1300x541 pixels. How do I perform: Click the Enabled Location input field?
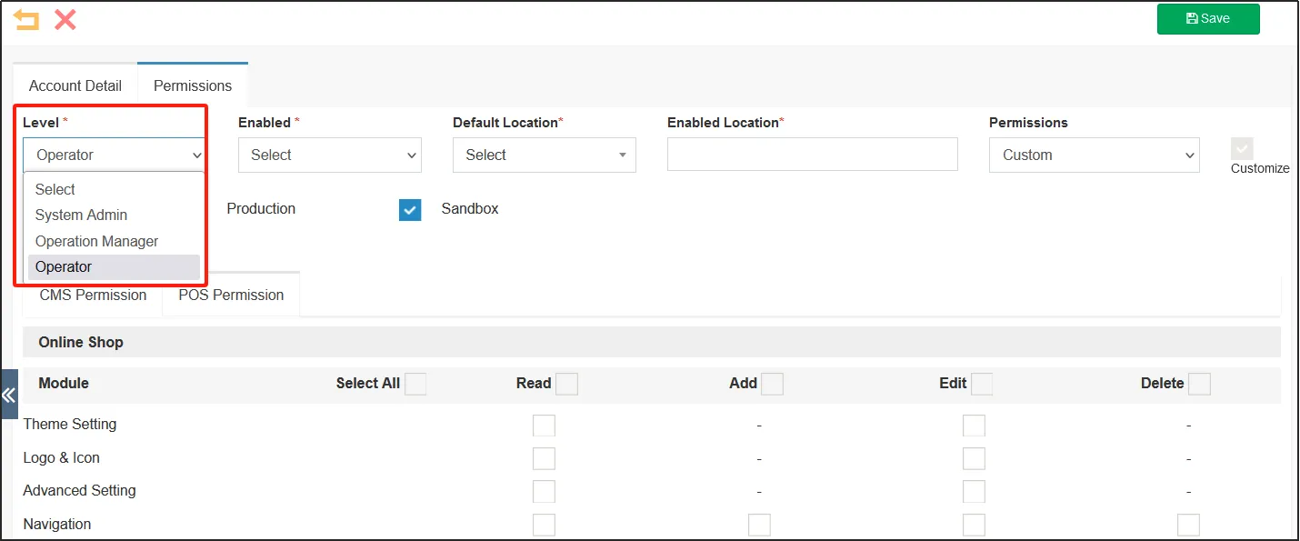coord(812,155)
